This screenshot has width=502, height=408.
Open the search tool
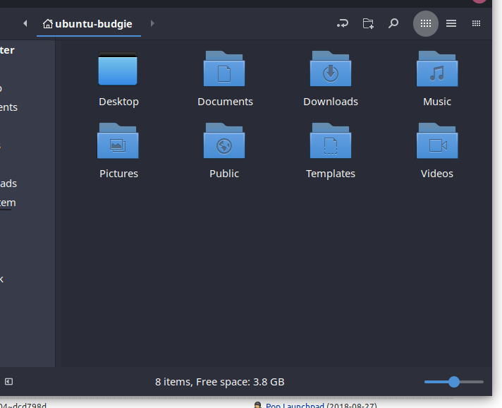click(393, 23)
